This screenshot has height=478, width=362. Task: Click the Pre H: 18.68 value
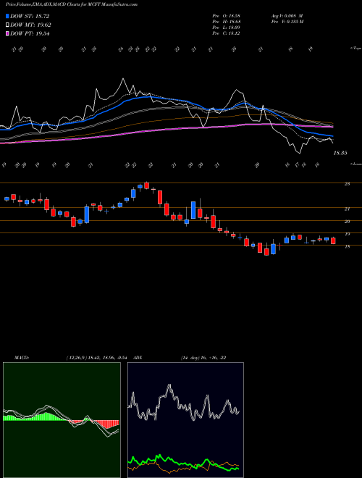tap(227, 22)
